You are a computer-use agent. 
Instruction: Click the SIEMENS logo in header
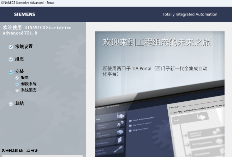[24, 14]
